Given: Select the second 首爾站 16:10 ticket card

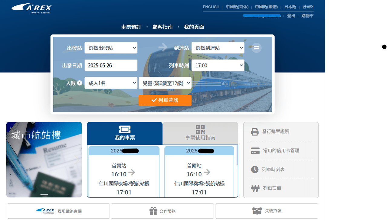Looking at the screenshot, I should 199,172.
